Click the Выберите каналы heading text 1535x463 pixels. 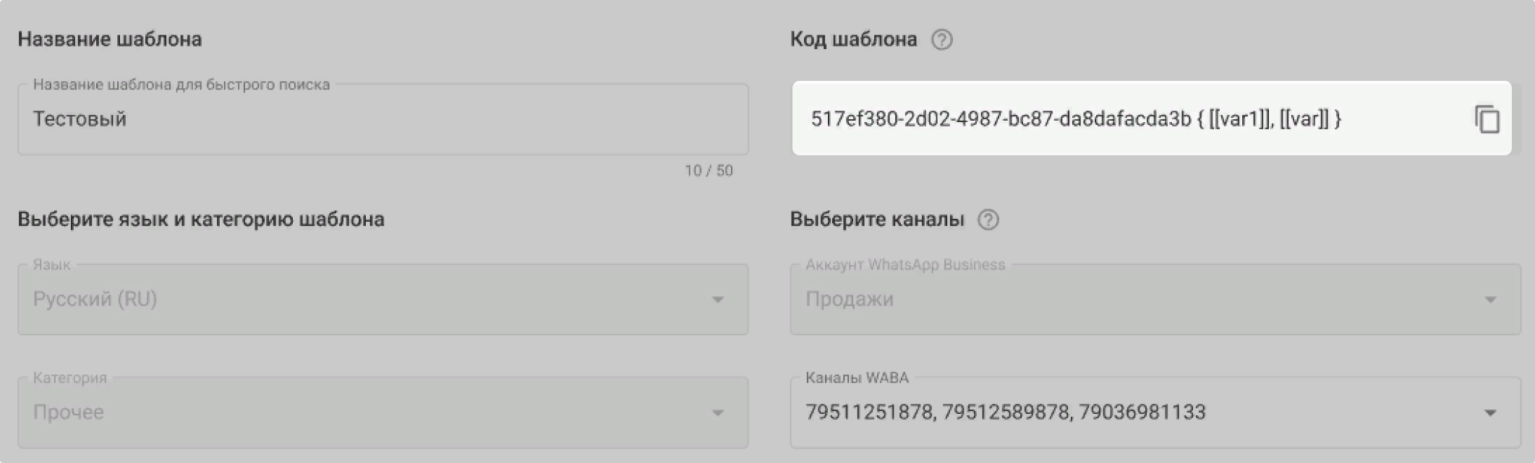tap(877, 220)
